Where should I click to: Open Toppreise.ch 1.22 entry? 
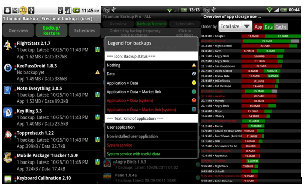tap(52, 140)
